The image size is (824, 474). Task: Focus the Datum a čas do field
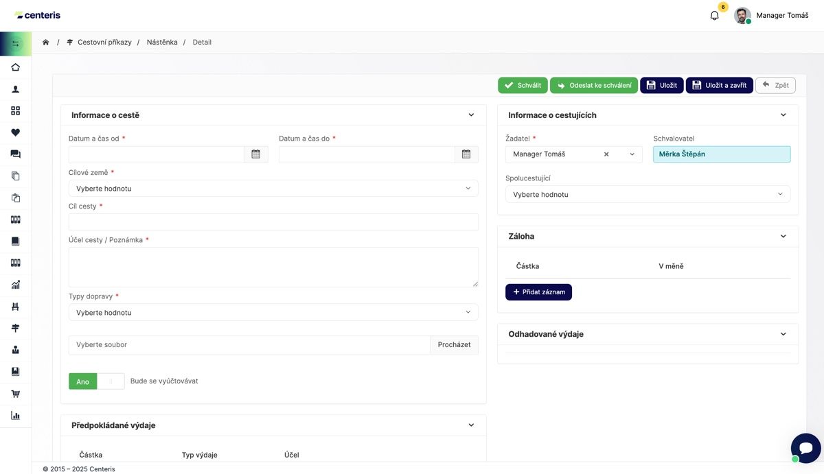coord(367,154)
